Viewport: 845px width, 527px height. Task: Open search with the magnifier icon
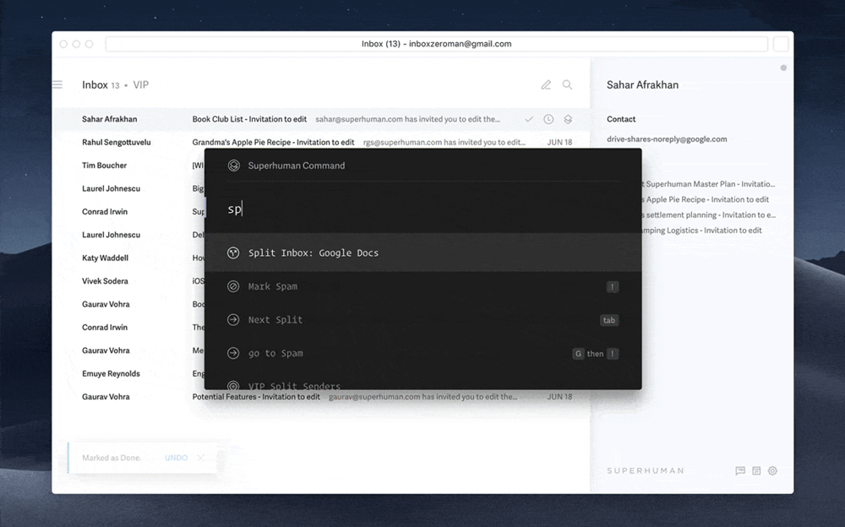[x=568, y=84]
